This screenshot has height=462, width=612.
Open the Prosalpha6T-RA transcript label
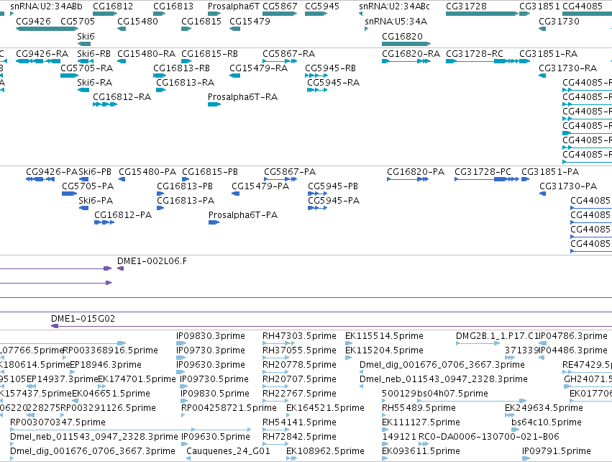(x=243, y=97)
